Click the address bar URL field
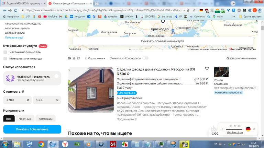Screen dimensions: 264x148 coord(104,10)
